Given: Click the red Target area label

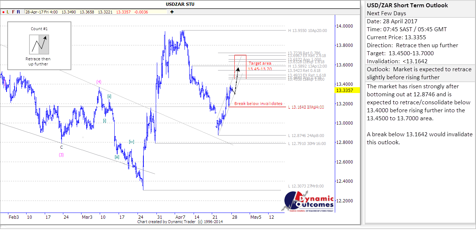Looking at the screenshot, I should (260, 63).
